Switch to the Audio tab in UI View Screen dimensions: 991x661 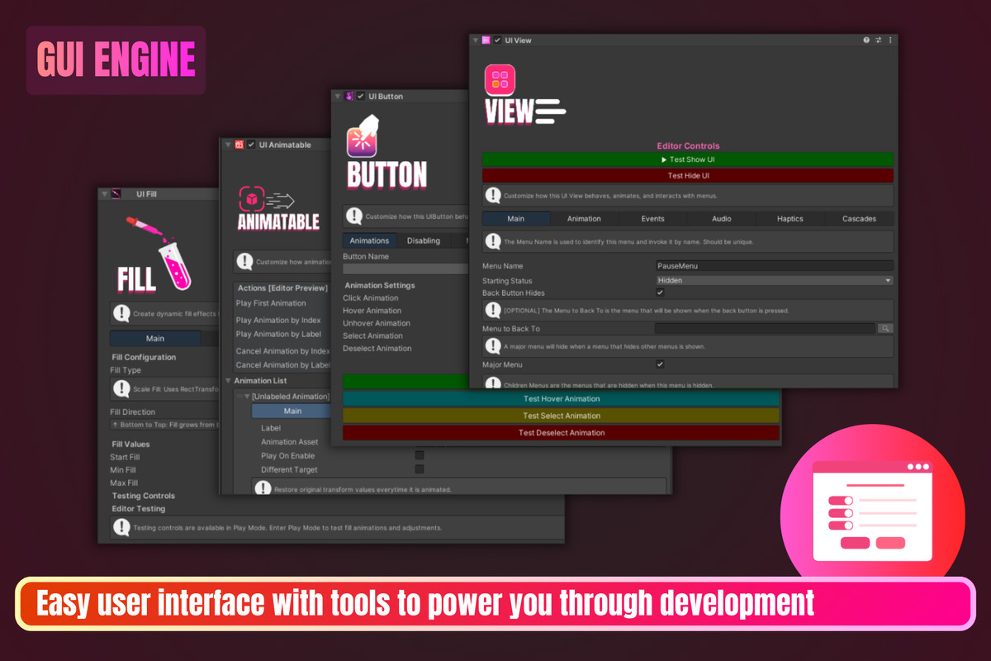tap(721, 219)
